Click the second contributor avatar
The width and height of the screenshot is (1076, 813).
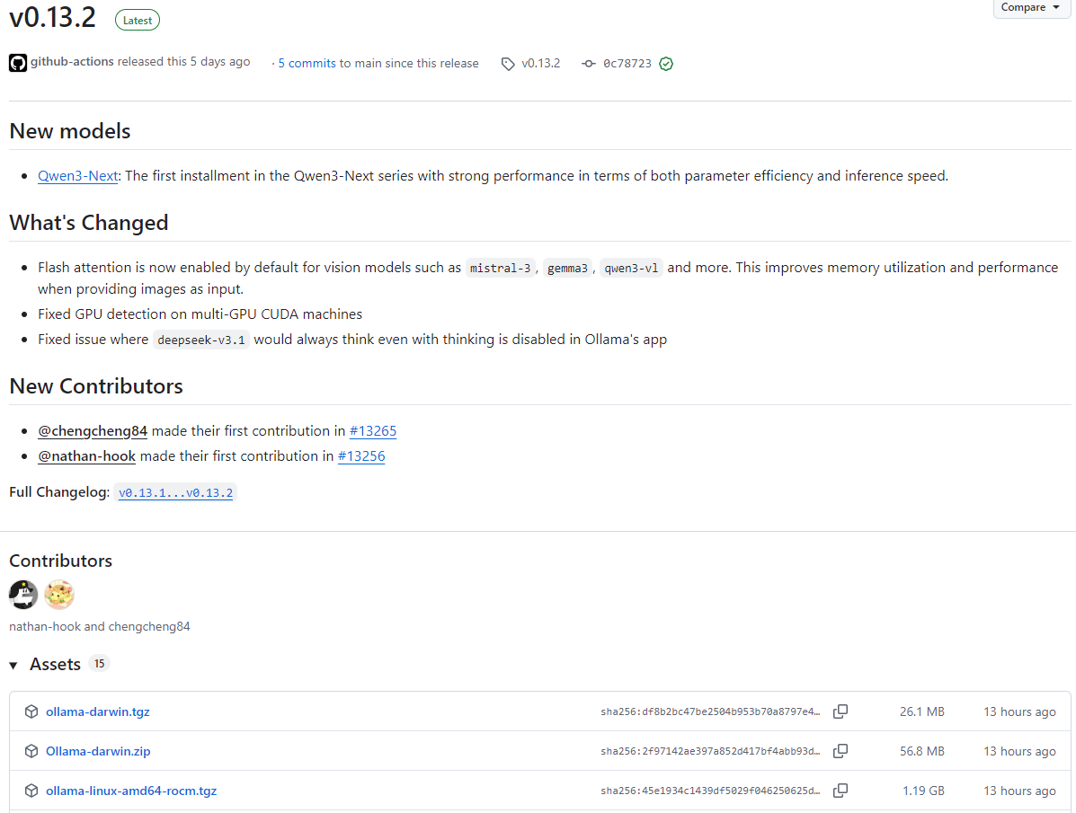pyautogui.click(x=59, y=594)
